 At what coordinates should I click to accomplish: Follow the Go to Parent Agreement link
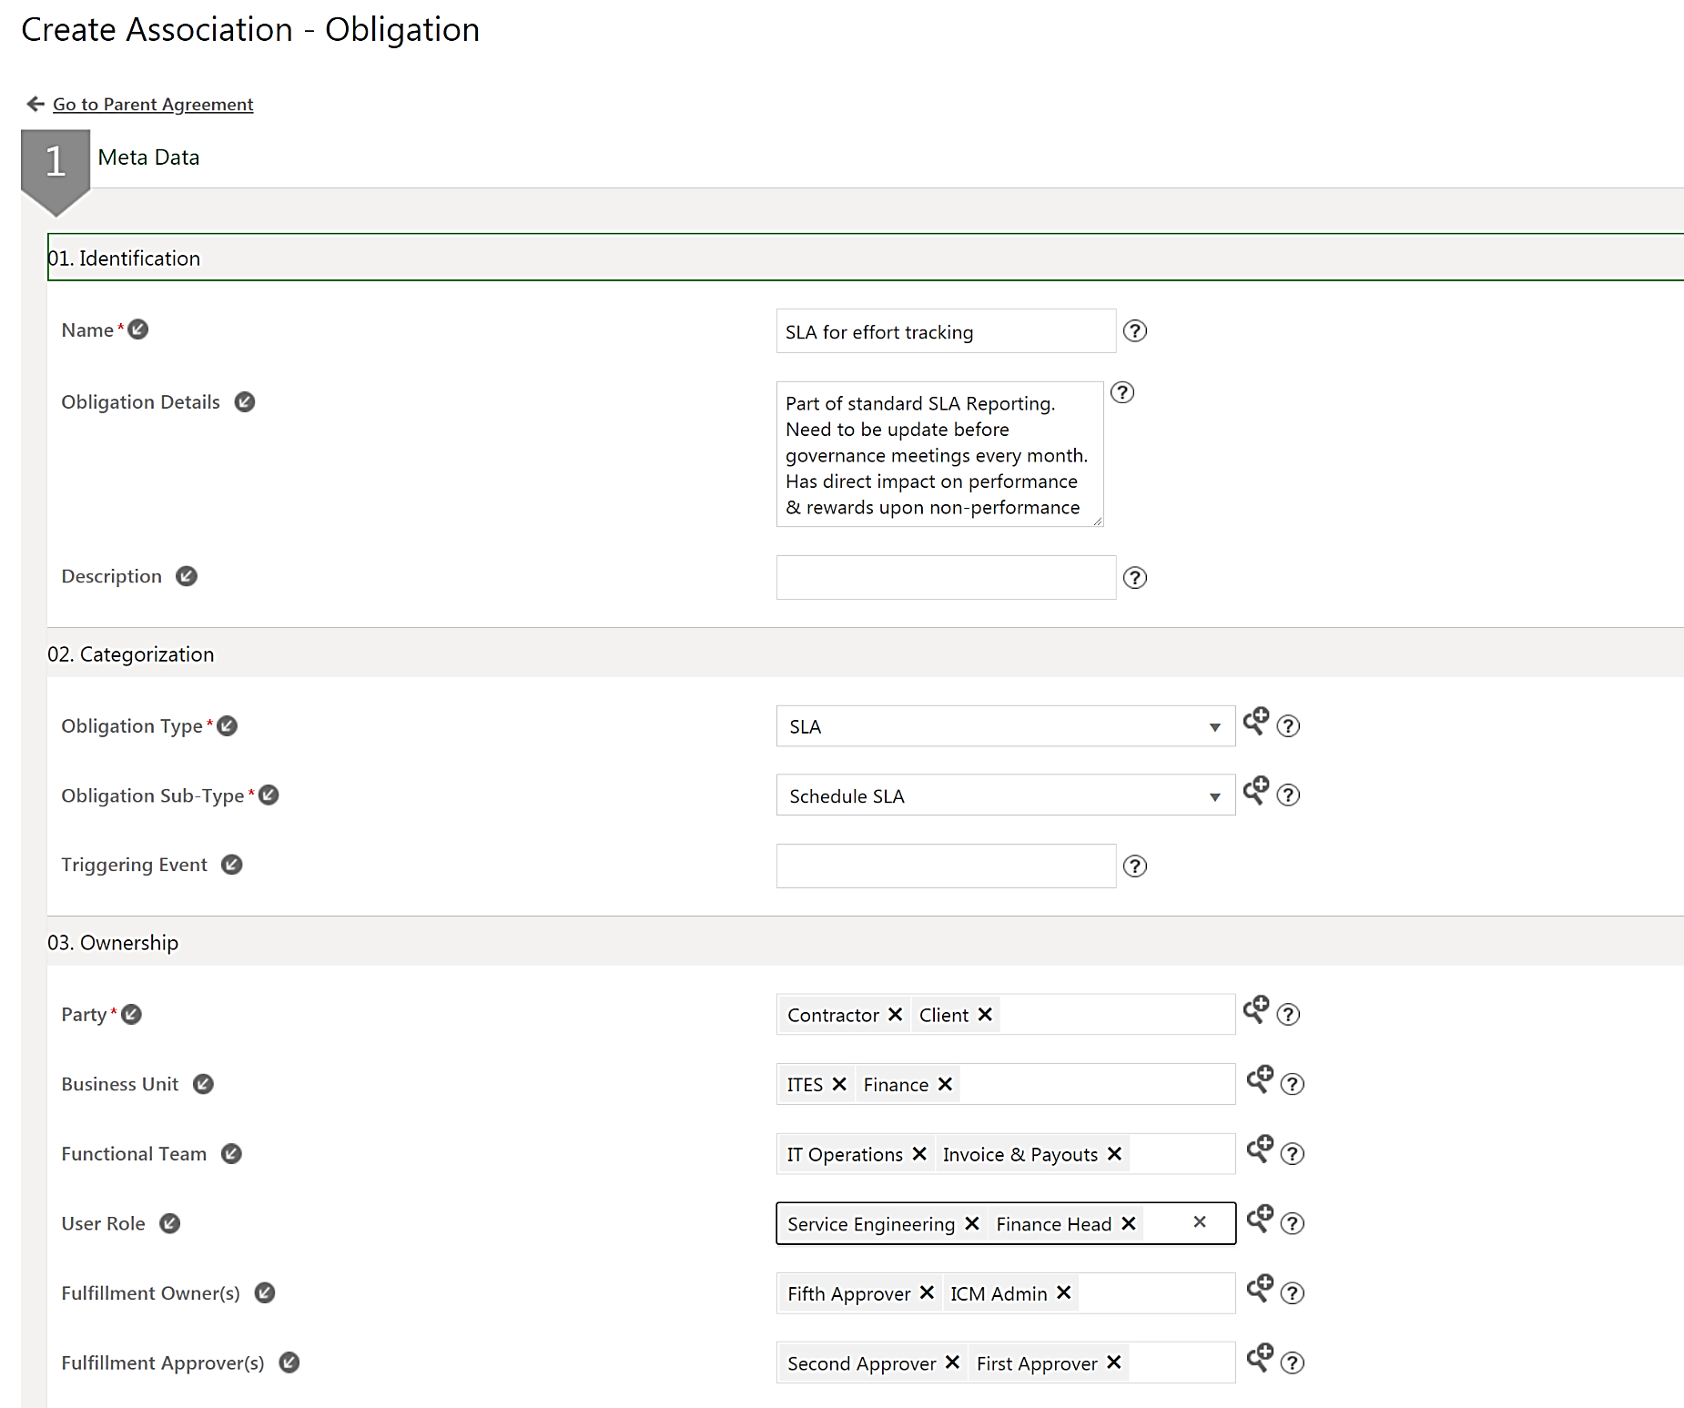(x=153, y=105)
